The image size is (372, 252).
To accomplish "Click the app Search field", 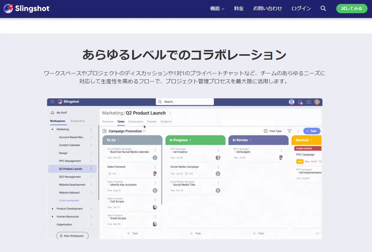I will tap(185, 102).
